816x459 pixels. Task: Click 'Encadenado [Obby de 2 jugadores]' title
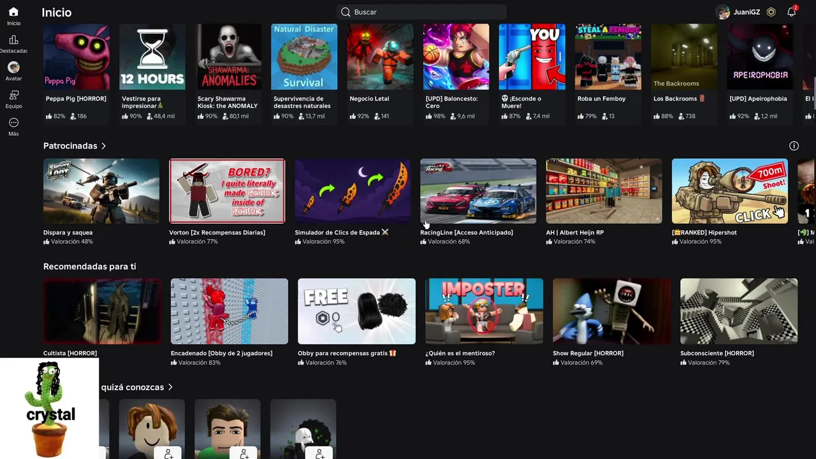point(221,353)
